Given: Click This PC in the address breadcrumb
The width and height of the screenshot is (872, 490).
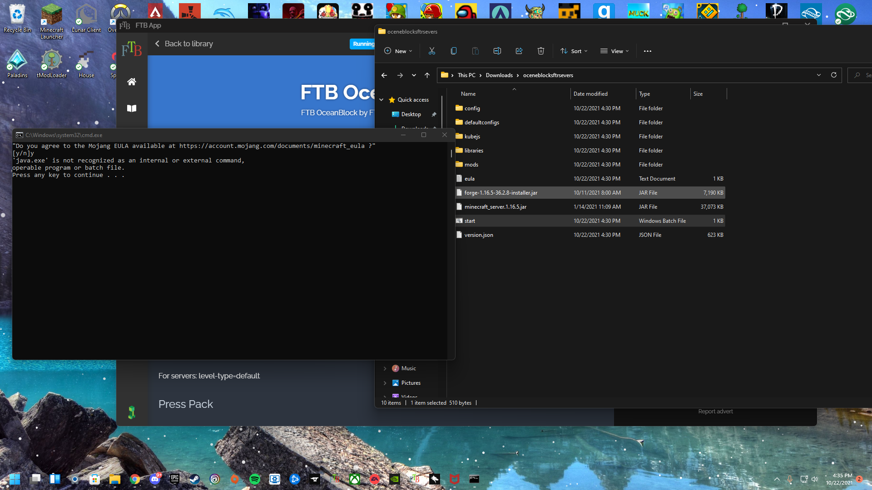Looking at the screenshot, I should 466,75.
